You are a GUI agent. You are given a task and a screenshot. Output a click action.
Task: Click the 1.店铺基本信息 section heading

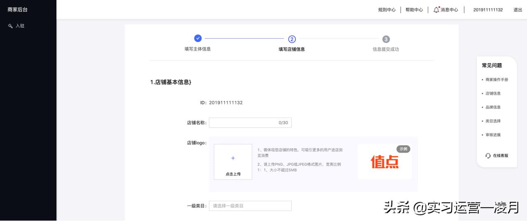pos(171,82)
